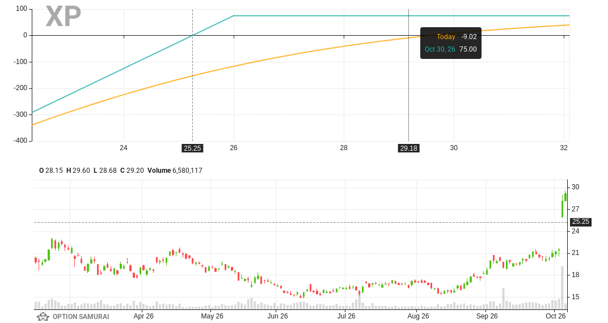
Task: Click the 'May 26' date axis label
Action: tap(212, 316)
